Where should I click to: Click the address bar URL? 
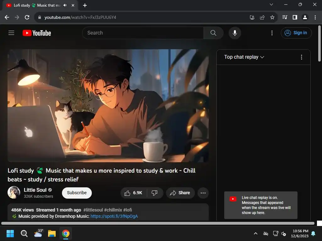[80, 17]
